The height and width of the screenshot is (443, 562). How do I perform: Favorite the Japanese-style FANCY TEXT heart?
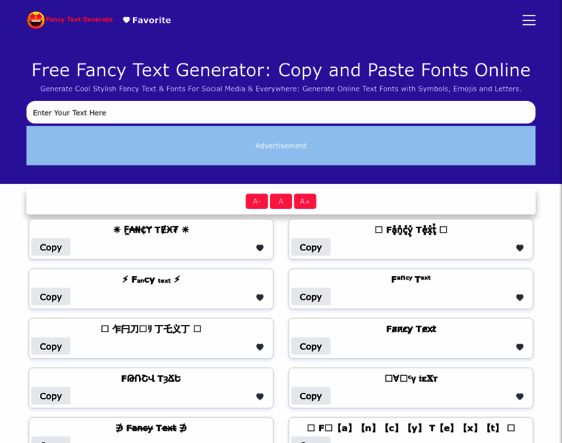pos(260,347)
